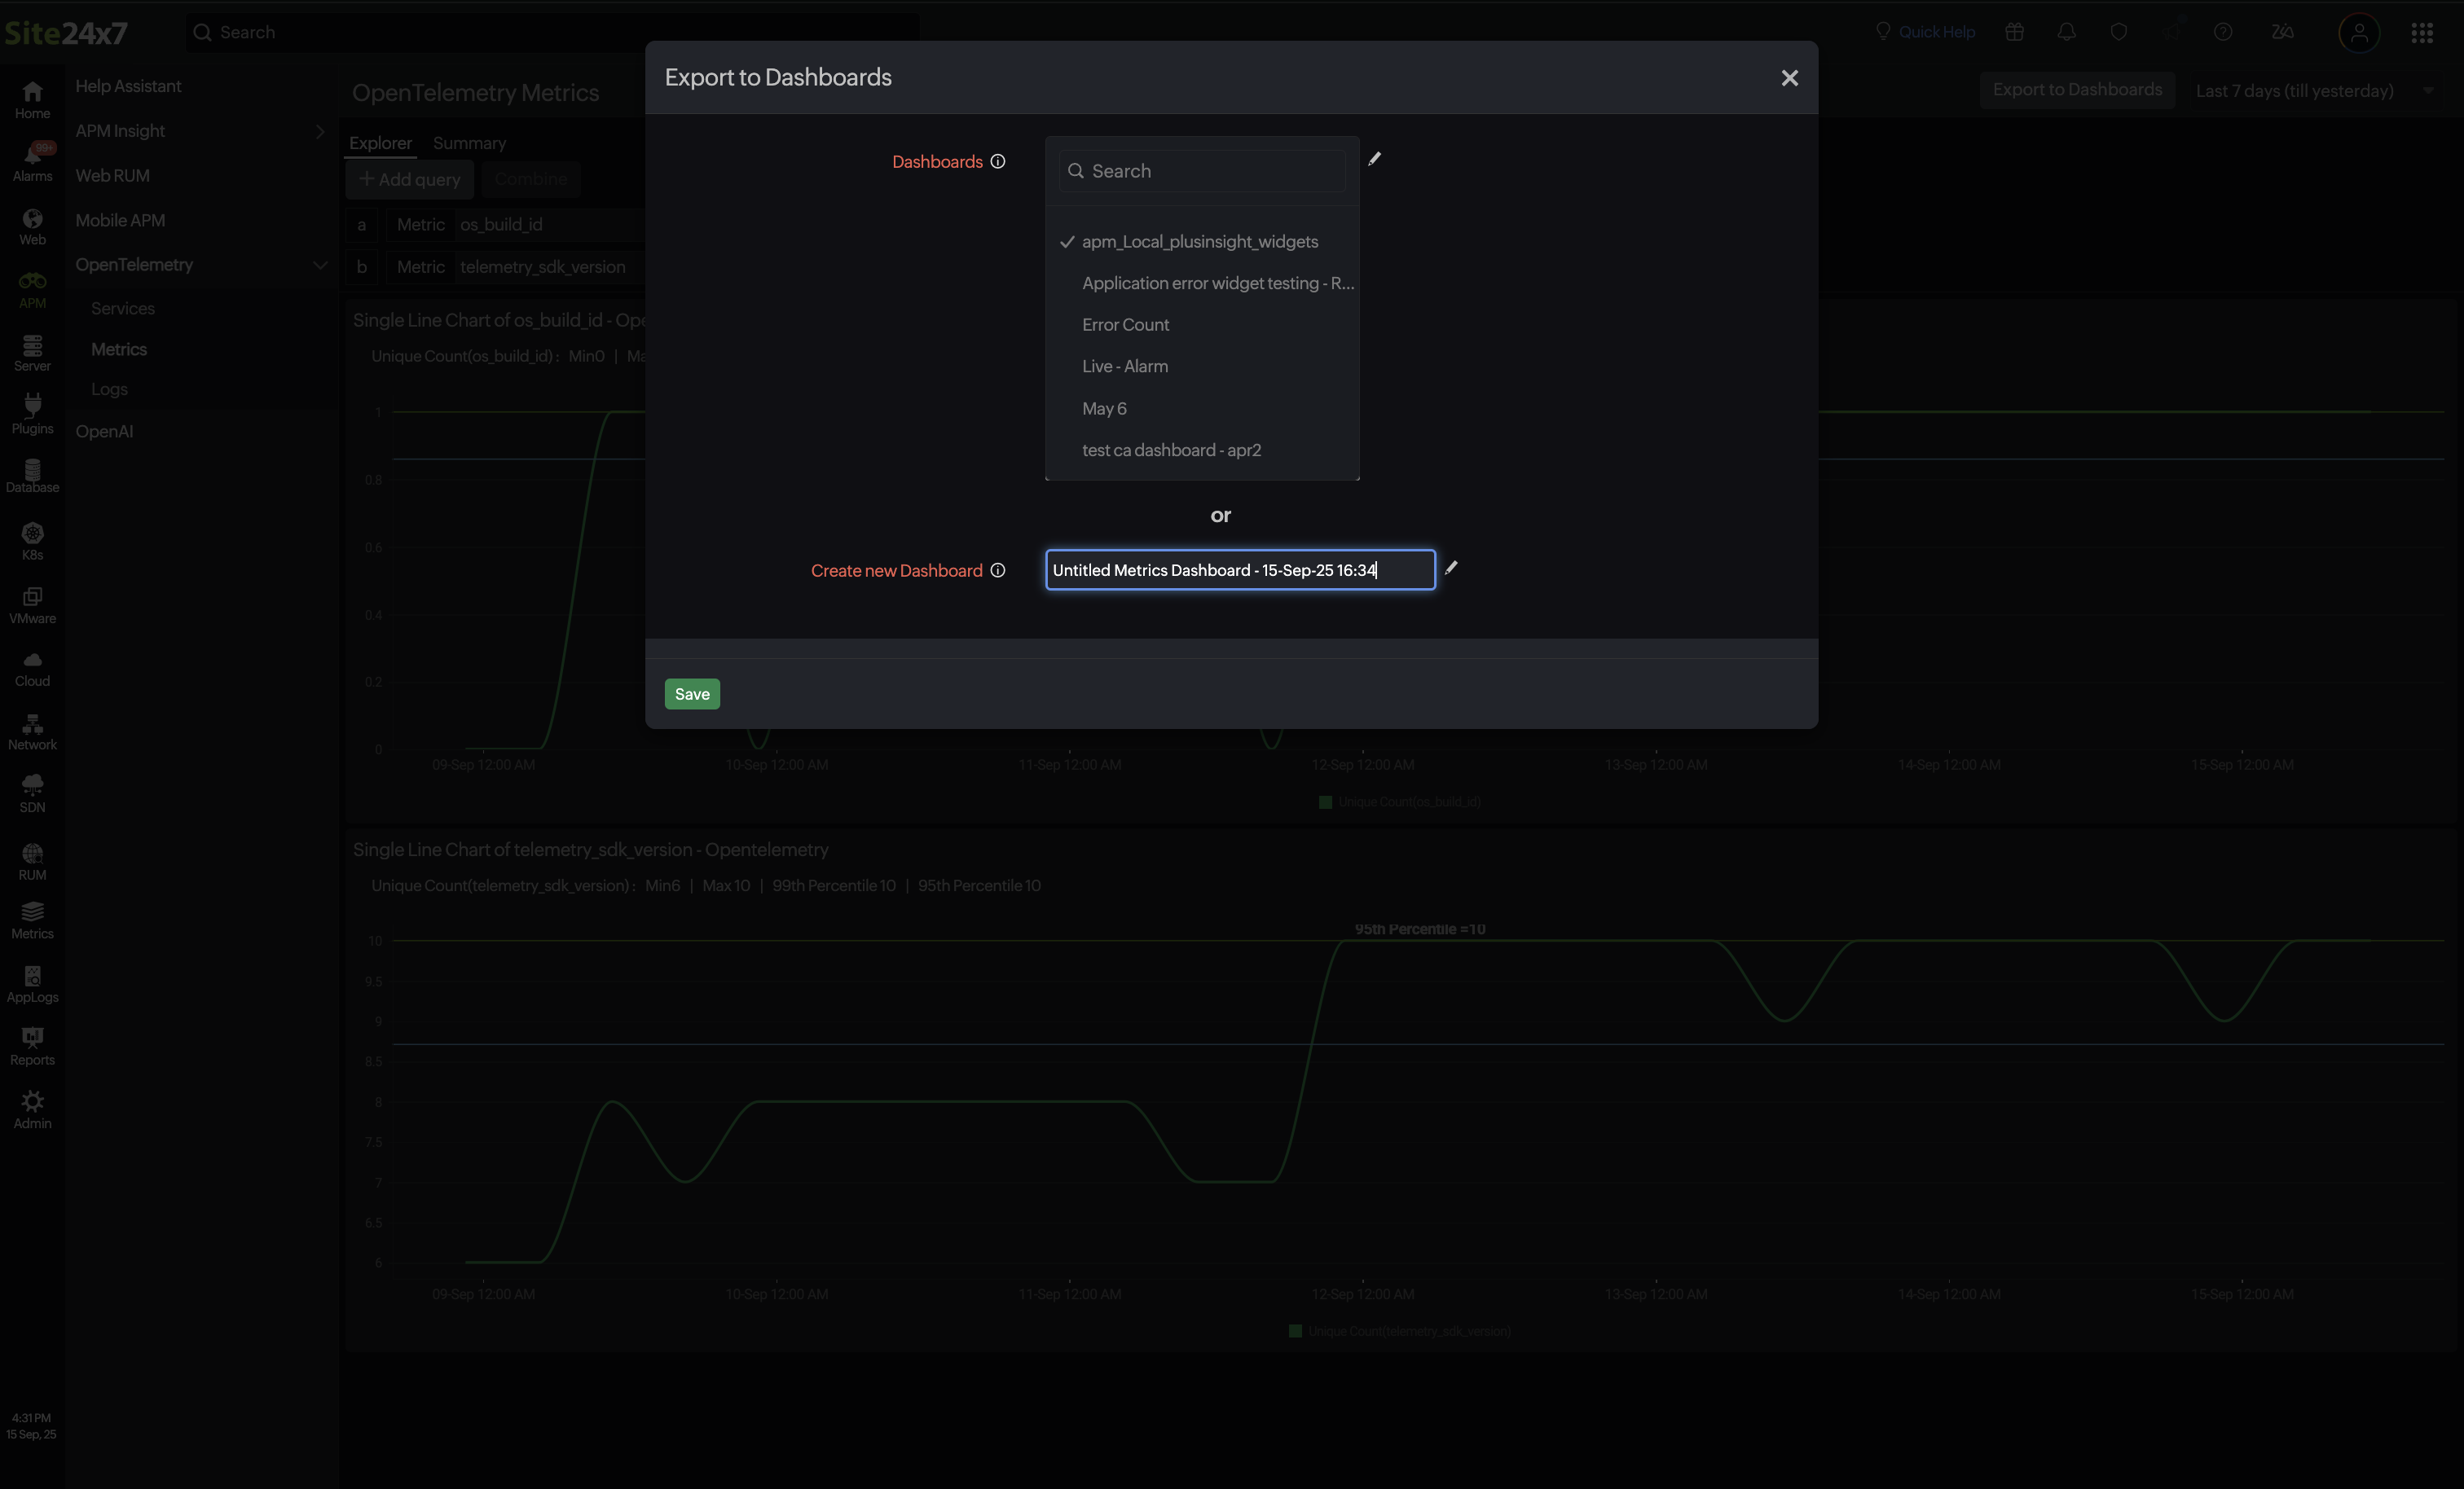Select the Error Count dashboard
This screenshot has height=1489, width=2464.
click(x=1125, y=324)
